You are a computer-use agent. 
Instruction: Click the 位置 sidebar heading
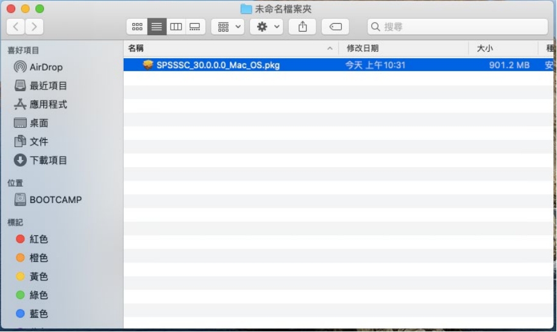click(15, 183)
